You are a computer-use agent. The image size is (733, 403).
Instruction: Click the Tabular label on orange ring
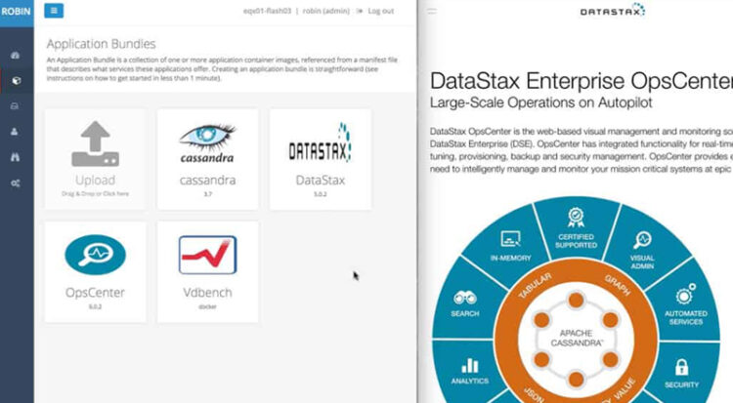click(535, 286)
